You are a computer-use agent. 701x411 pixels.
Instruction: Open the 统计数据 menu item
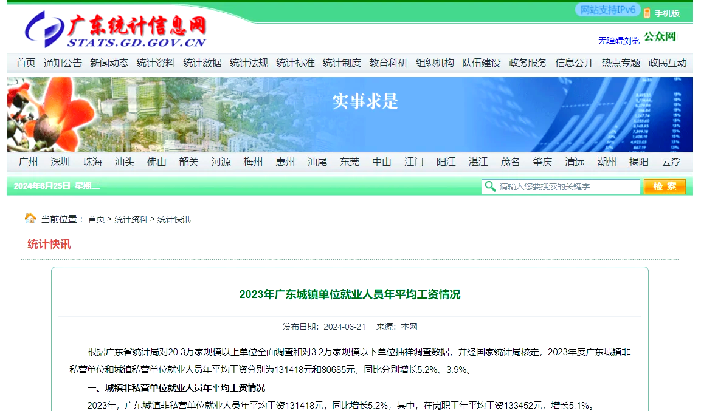point(202,62)
